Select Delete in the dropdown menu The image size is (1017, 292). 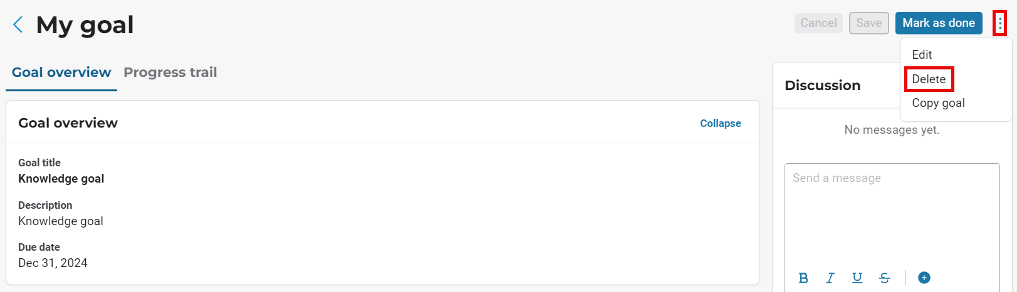(x=929, y=79)
